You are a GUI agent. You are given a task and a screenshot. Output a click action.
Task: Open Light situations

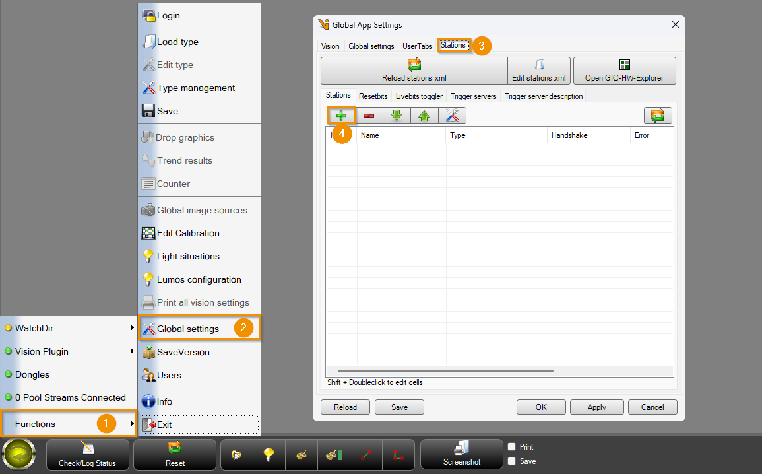[x=199, y=256]
